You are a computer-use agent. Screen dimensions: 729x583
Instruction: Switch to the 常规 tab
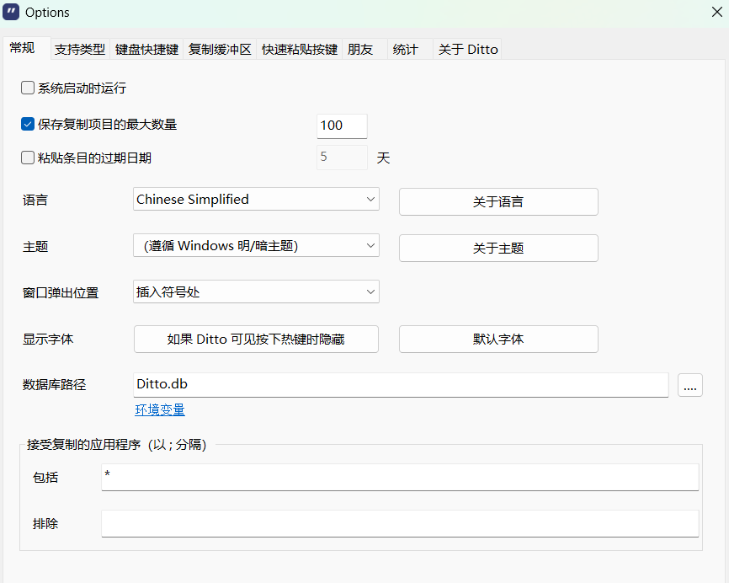[x=26, y=48]
